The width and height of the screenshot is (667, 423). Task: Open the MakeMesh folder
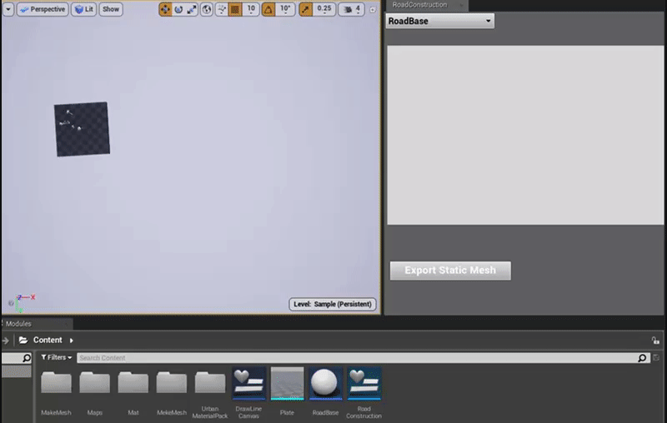point(56,393)
